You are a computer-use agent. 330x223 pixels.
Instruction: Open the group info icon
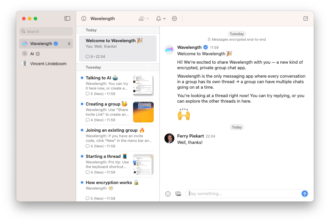tap(84, 19)
